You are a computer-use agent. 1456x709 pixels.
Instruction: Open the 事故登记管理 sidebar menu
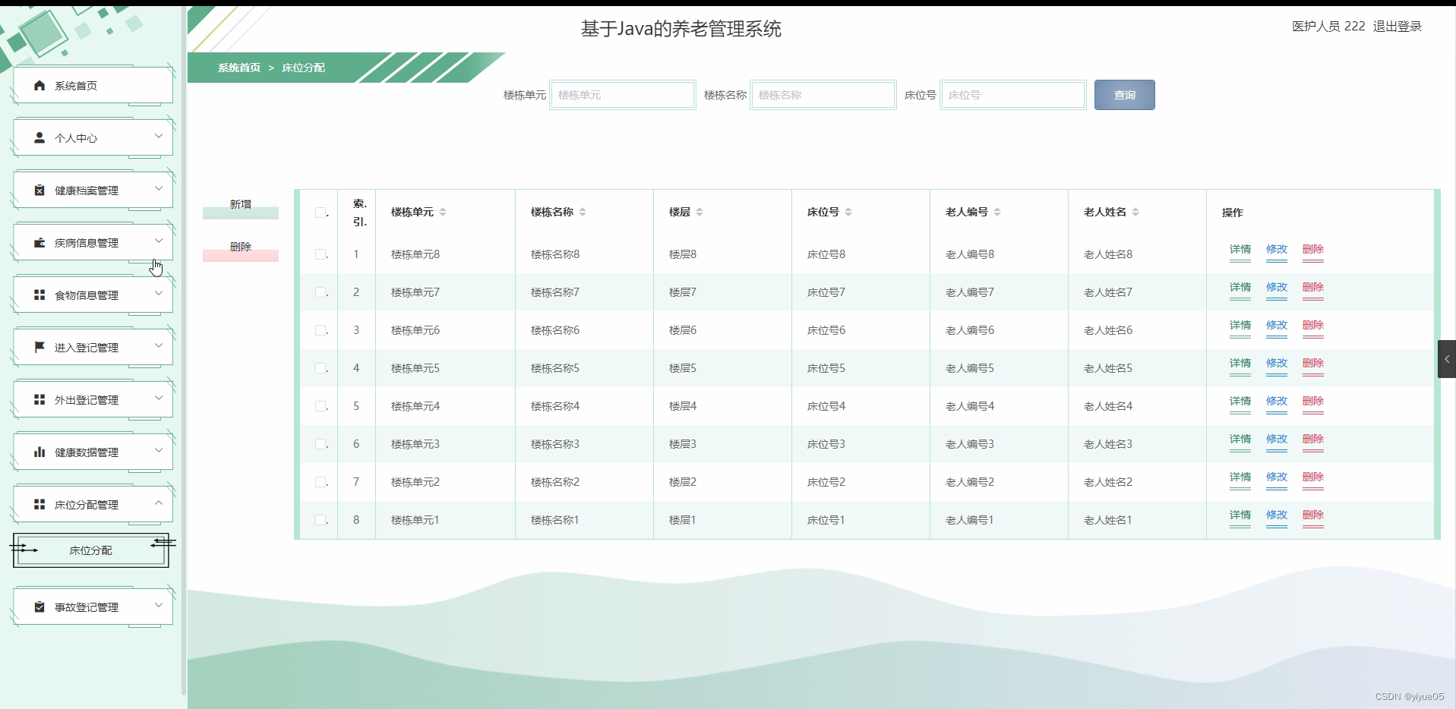(x=93, y=607)
